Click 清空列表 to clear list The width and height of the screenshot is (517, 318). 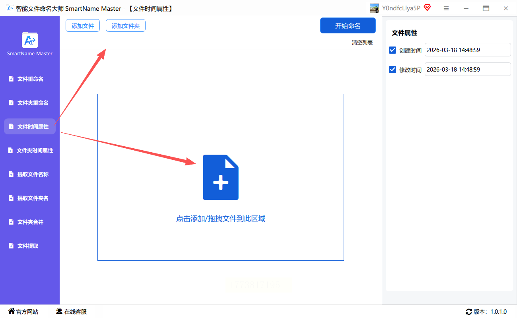point(362,43)
